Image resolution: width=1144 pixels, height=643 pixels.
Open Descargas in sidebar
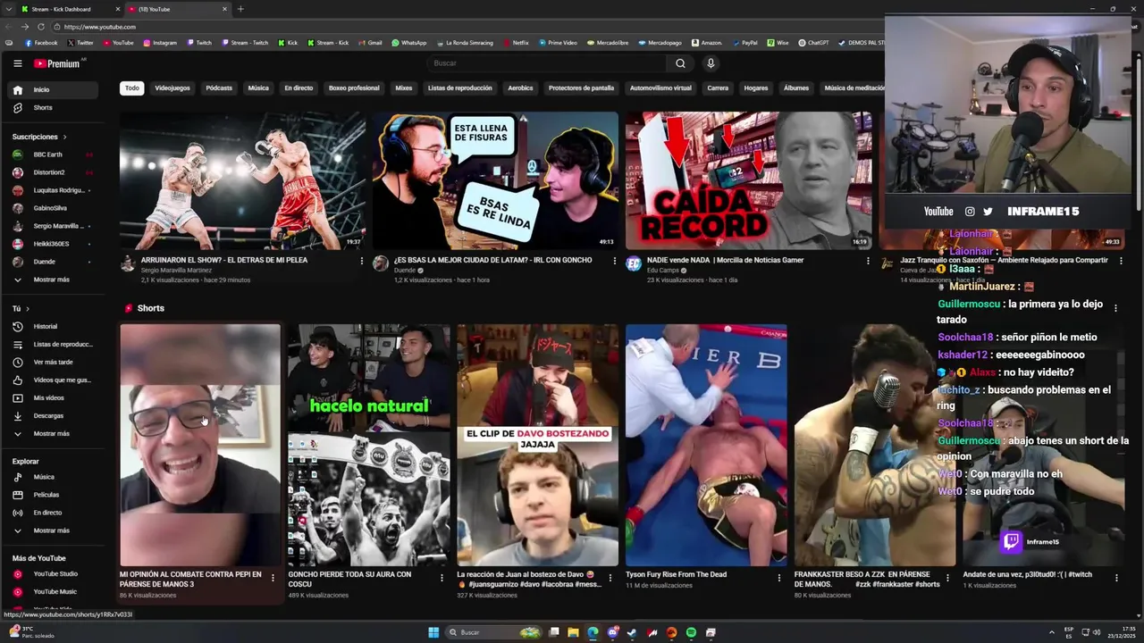point(54,415)
